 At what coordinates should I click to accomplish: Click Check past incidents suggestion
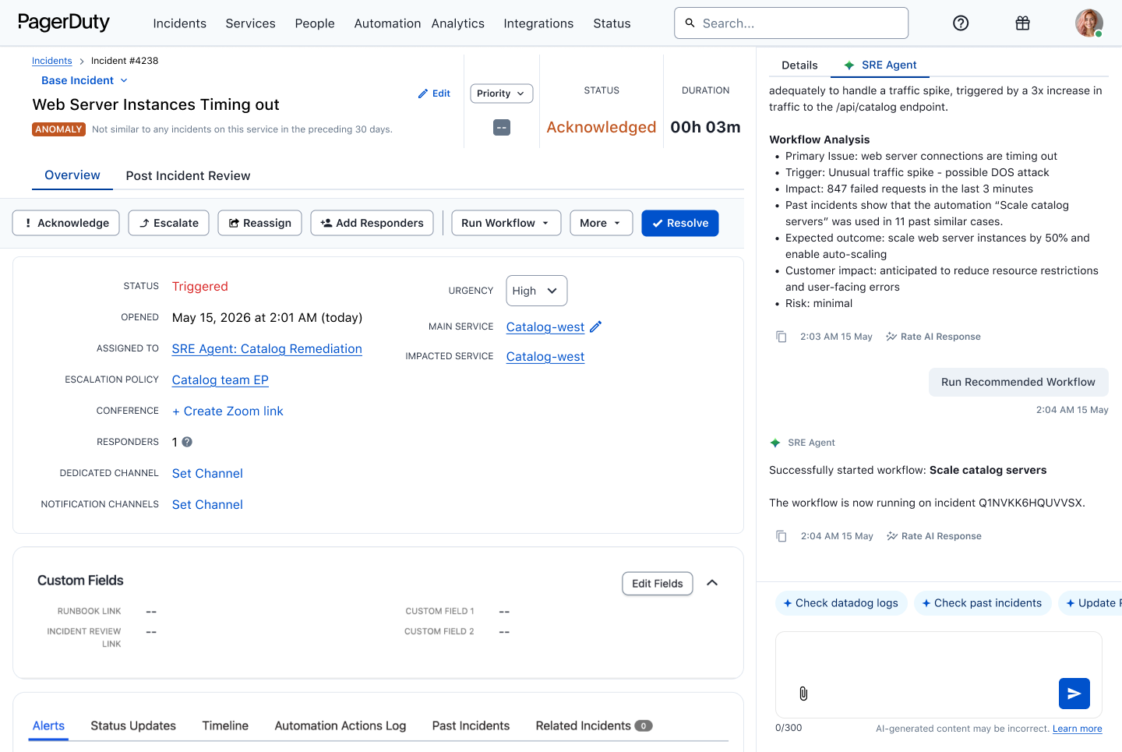982,603
